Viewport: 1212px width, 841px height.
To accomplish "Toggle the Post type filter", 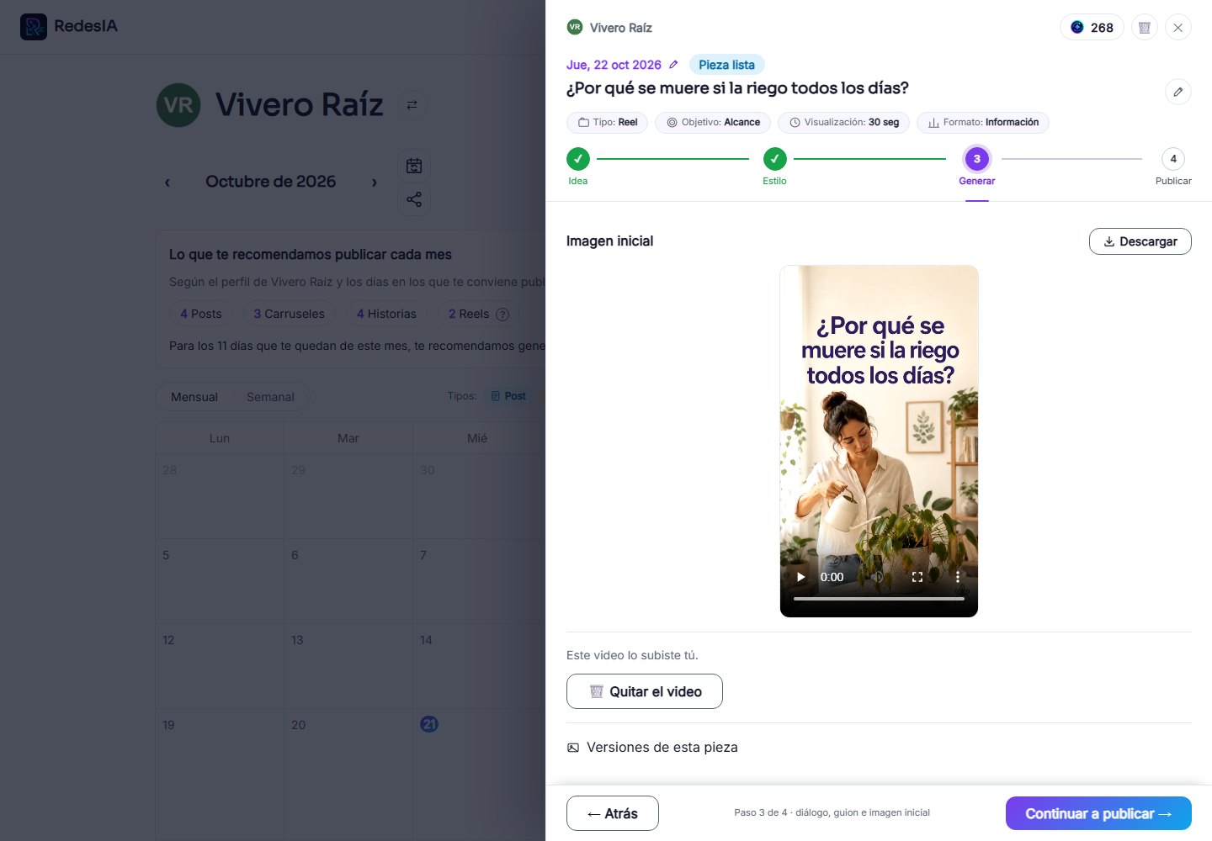I will coord(508,396).
